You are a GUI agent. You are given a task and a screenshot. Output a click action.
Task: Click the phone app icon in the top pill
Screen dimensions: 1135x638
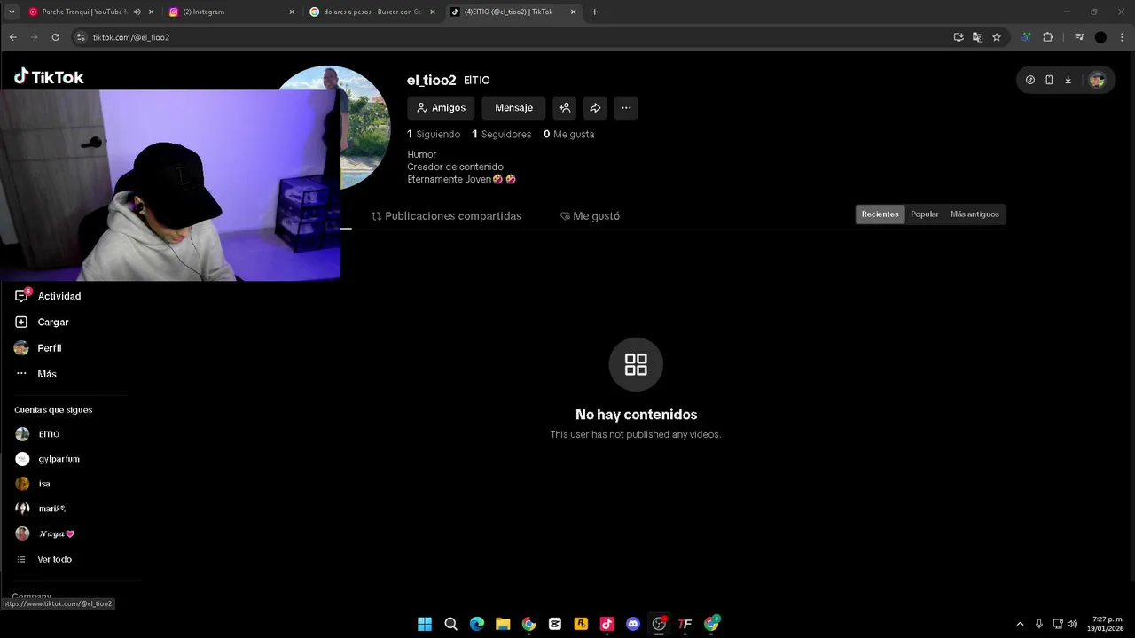click(x=1049, y=80)
